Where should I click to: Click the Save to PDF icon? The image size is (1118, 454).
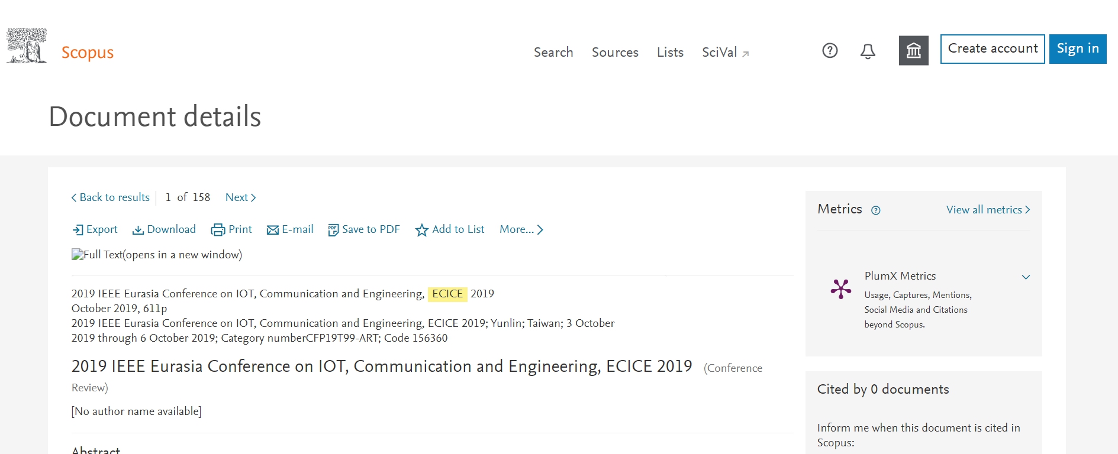[x=333, y=230]
